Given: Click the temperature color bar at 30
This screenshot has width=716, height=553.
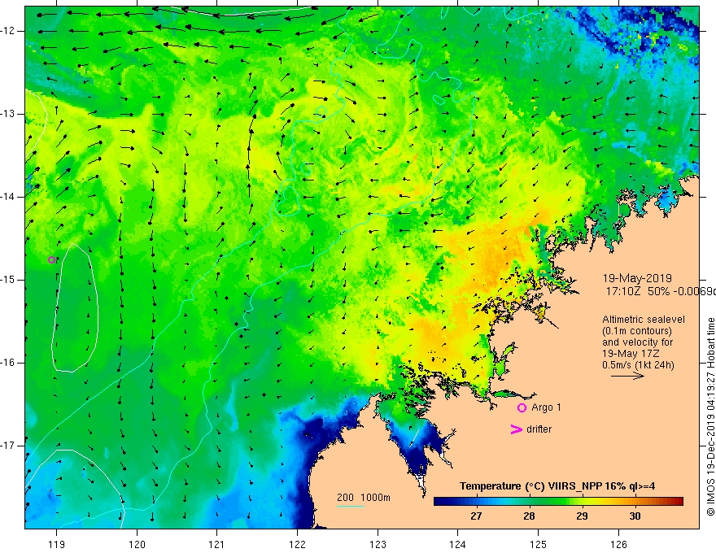Looking at the screenshot, I should point(635,502).
